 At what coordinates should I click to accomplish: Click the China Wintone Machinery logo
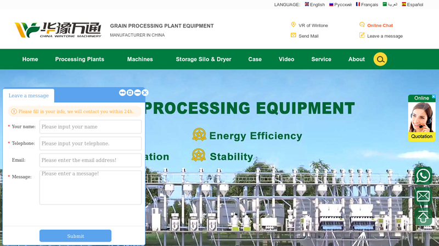point(58,30)
